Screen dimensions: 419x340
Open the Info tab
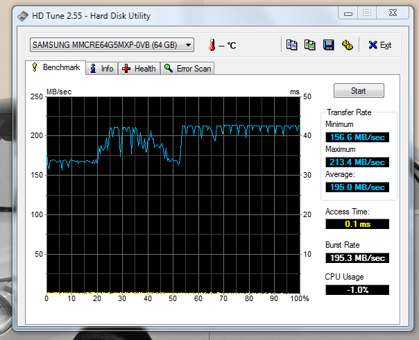click(102, 69)
